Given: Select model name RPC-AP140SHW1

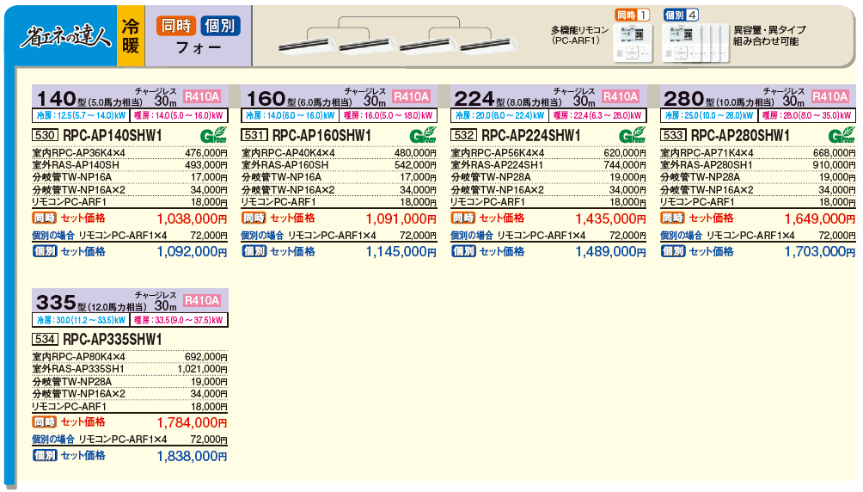Looking at the screenshot, I should tap(113, 136).
